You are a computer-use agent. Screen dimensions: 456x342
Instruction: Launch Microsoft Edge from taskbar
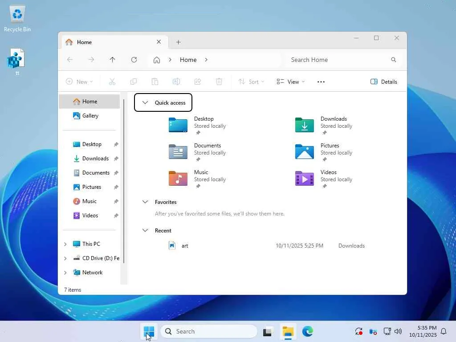pyautogui.click(x=307, y=331)
